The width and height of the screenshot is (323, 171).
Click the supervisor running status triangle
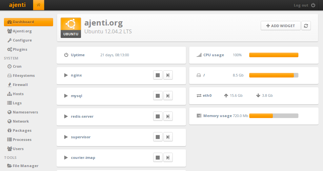(66, 137)
